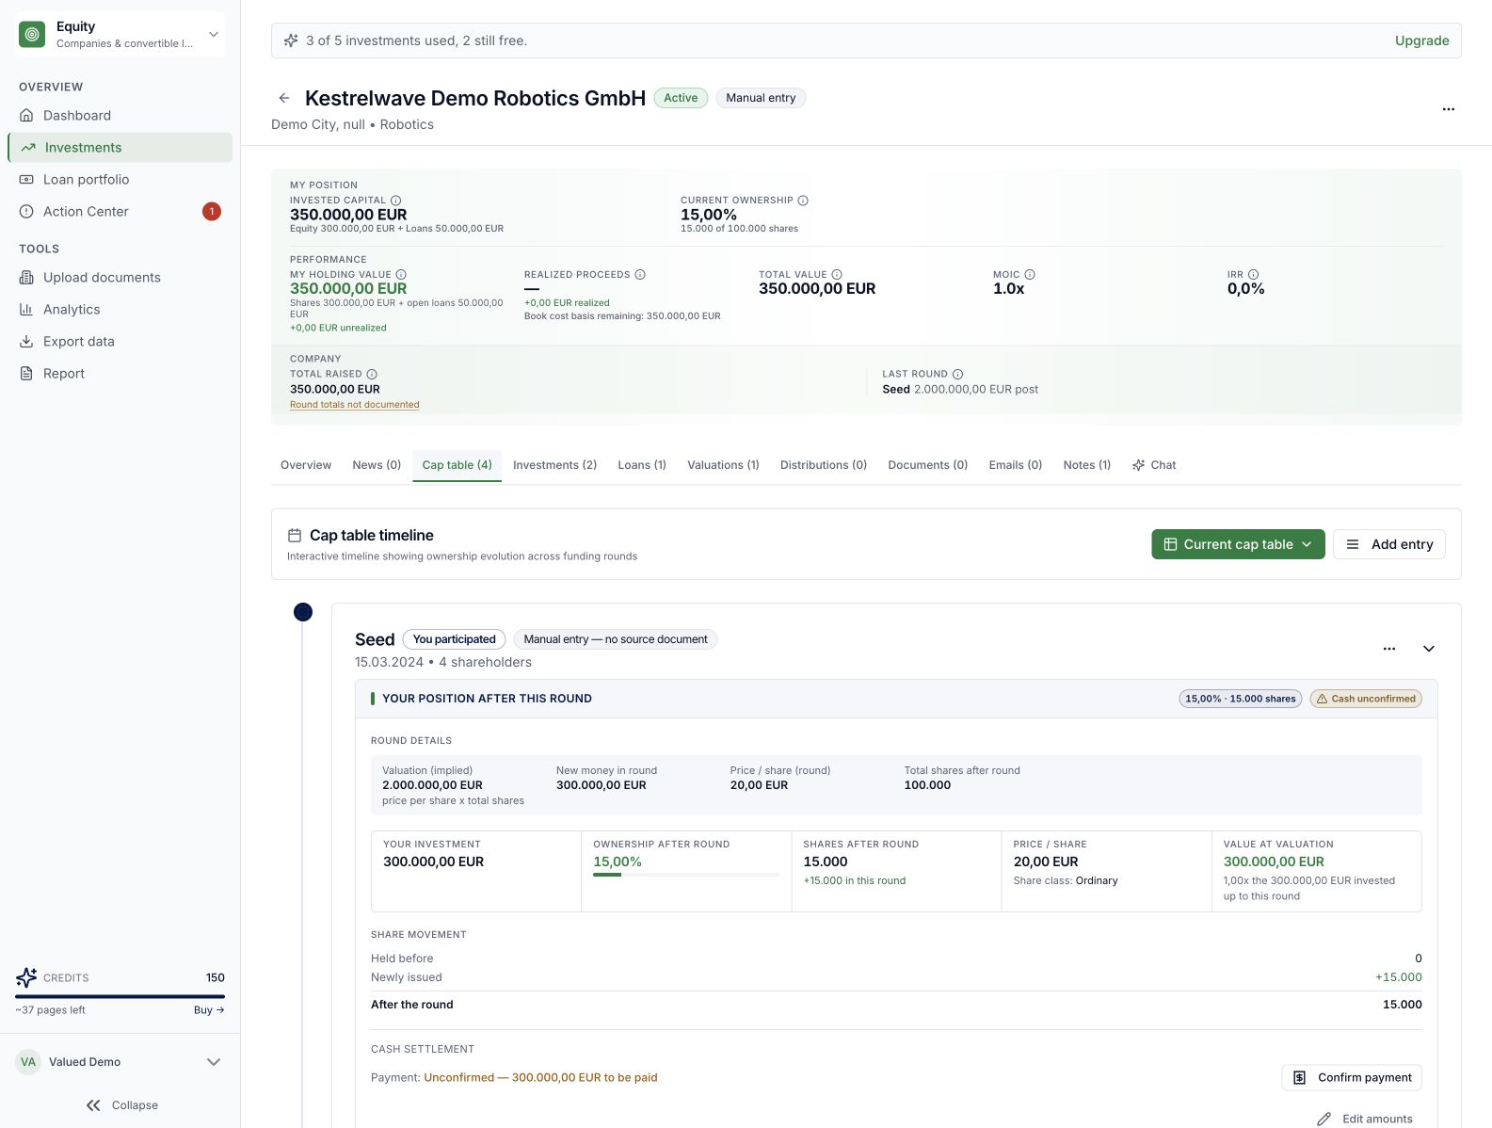Click the Confirm payment button

coord(1351,1077)
